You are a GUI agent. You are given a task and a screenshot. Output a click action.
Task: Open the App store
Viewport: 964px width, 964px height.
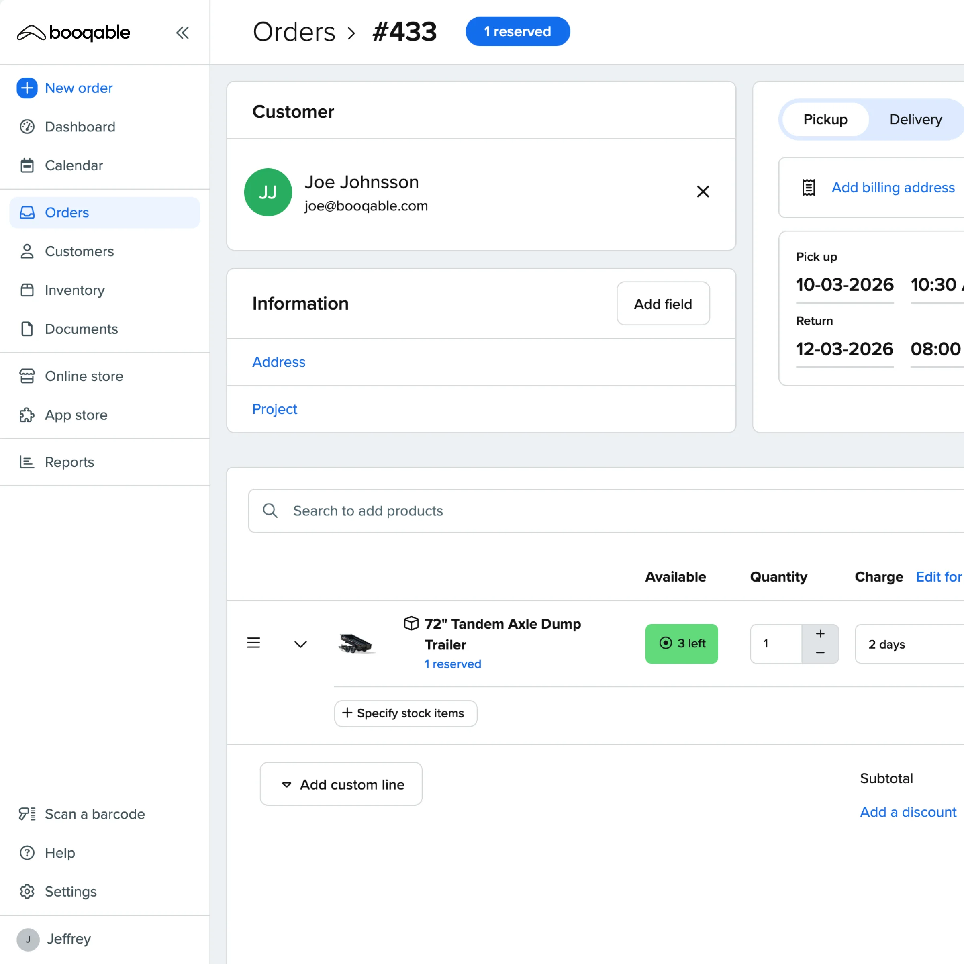tap(76, 415)
